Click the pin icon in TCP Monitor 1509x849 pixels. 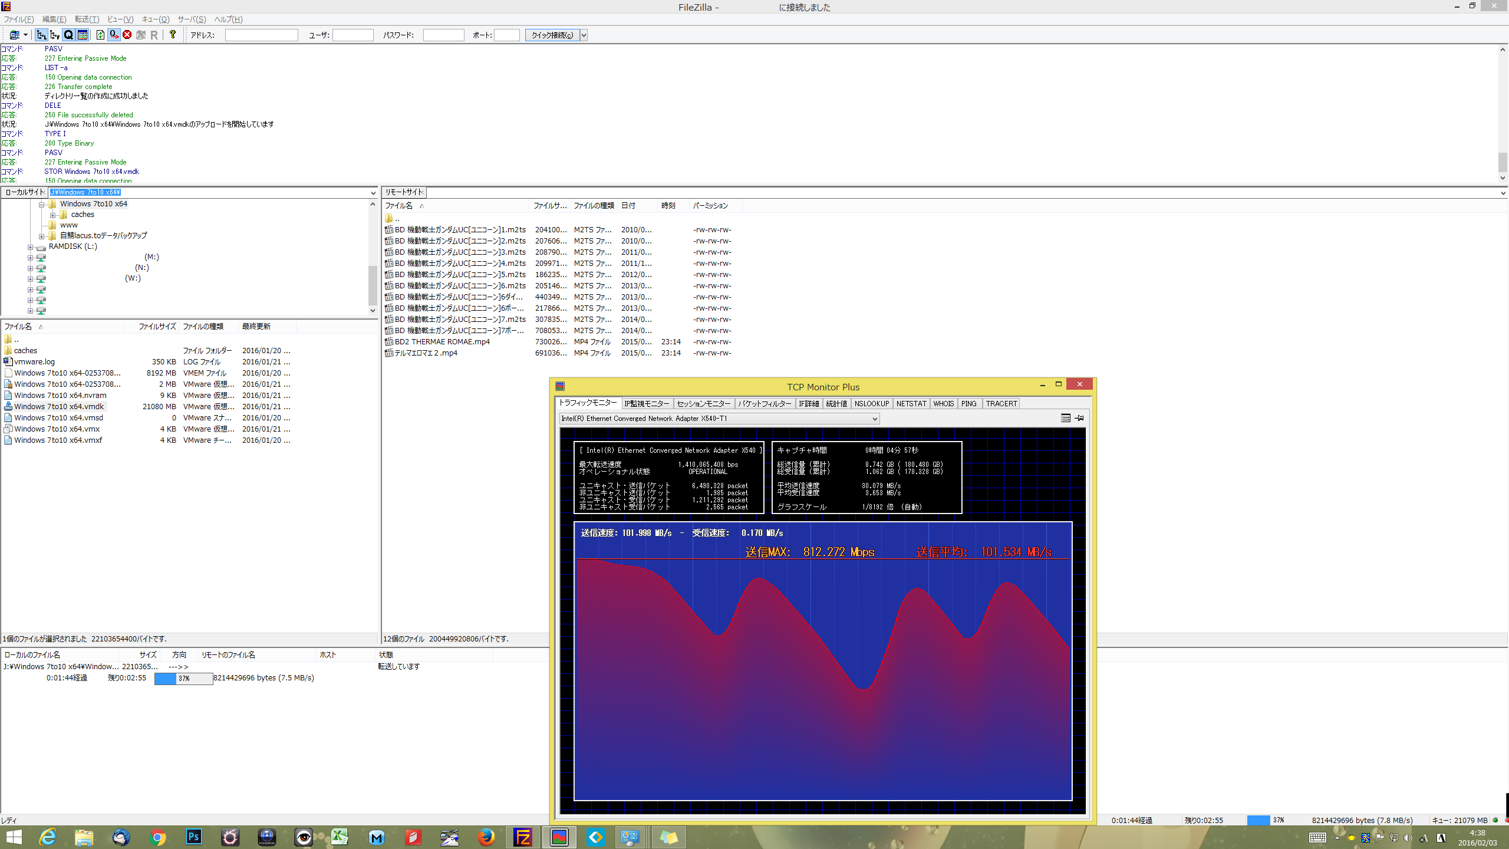[x=1079, y=418]
